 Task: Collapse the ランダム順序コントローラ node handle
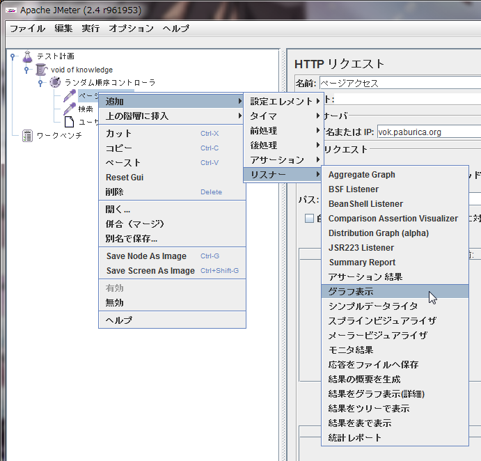click(40, 83)
